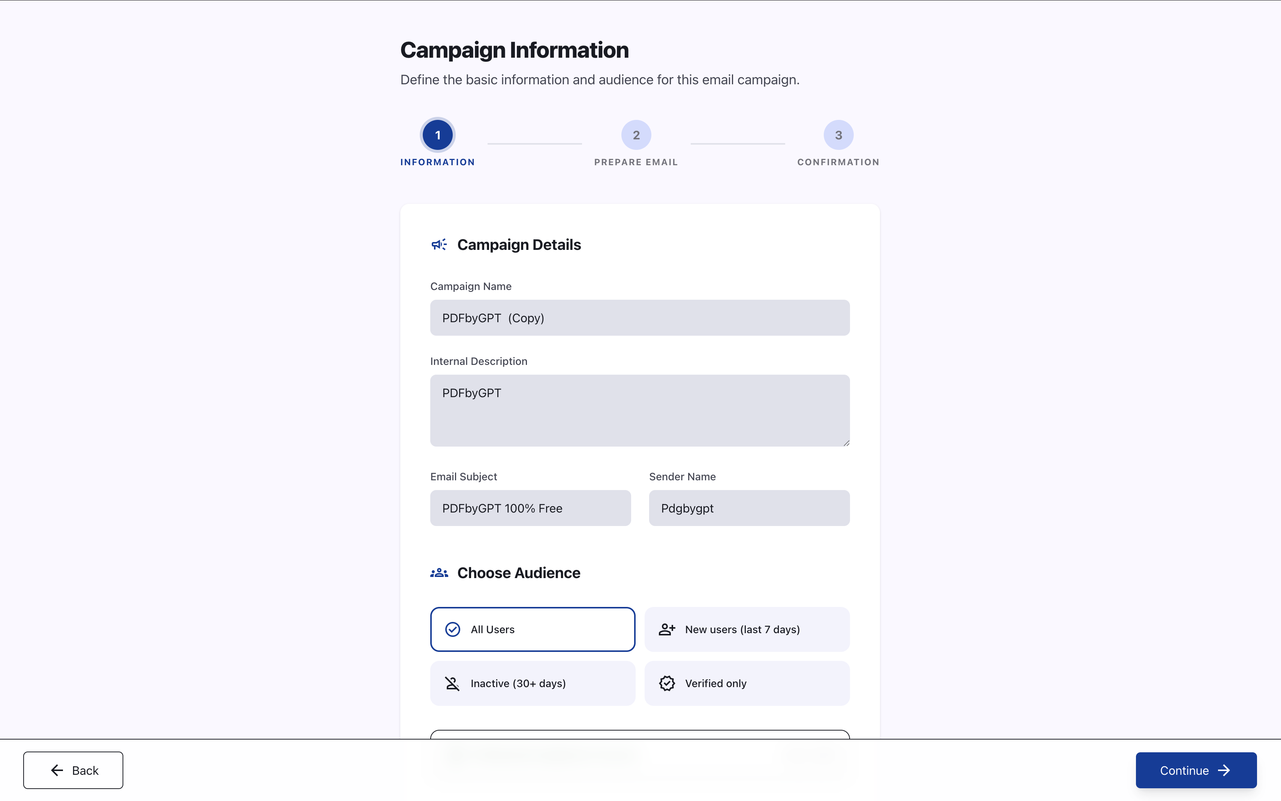The image size is (1281, 801).
Task: Click the verified badge icon on Verified only card
Action: pos(667,683)
